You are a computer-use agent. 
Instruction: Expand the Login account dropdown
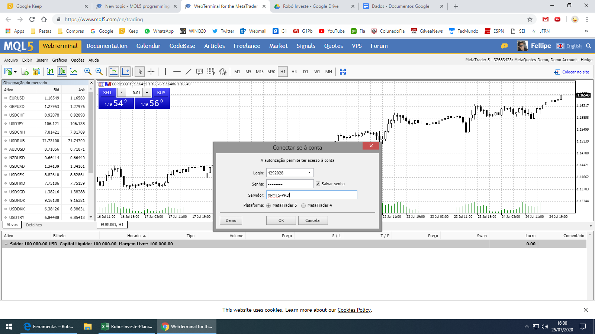click(x=309, y=173)
